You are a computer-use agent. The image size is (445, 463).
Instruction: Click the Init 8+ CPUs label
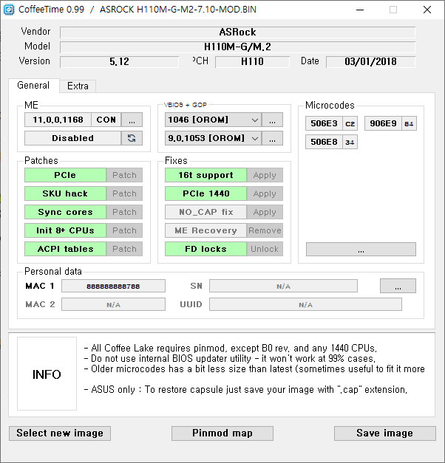coord(65,230)
